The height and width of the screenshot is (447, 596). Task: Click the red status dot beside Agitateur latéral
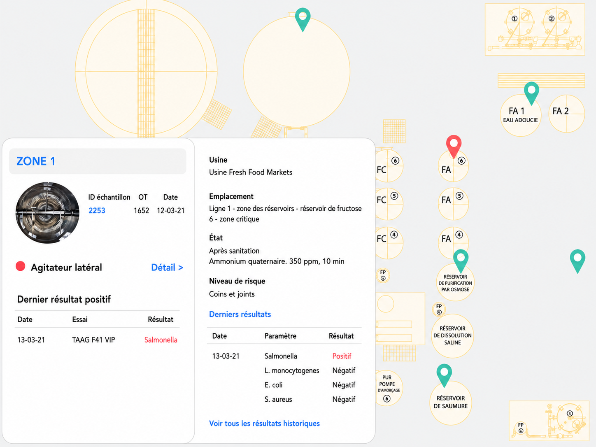tap(21, 266)
